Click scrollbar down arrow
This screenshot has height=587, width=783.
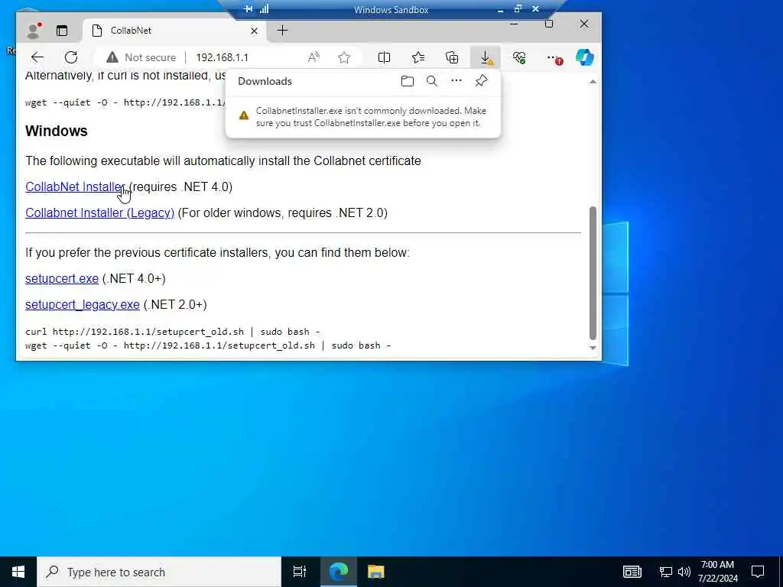click(x=593, y=348)
